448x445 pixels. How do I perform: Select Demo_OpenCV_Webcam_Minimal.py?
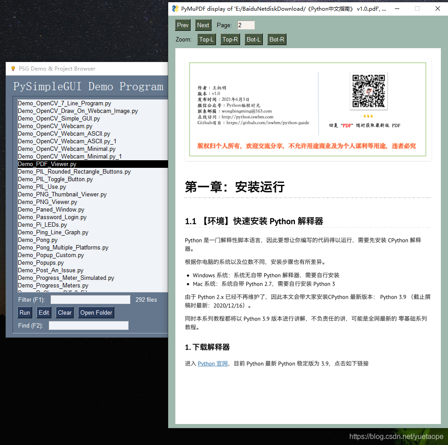tap(93, 149)
